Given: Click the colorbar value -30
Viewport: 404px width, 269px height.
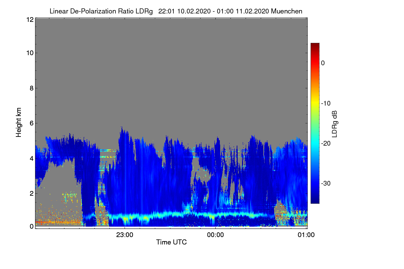Looking at the screenshot, I should (x=326, y=183).
